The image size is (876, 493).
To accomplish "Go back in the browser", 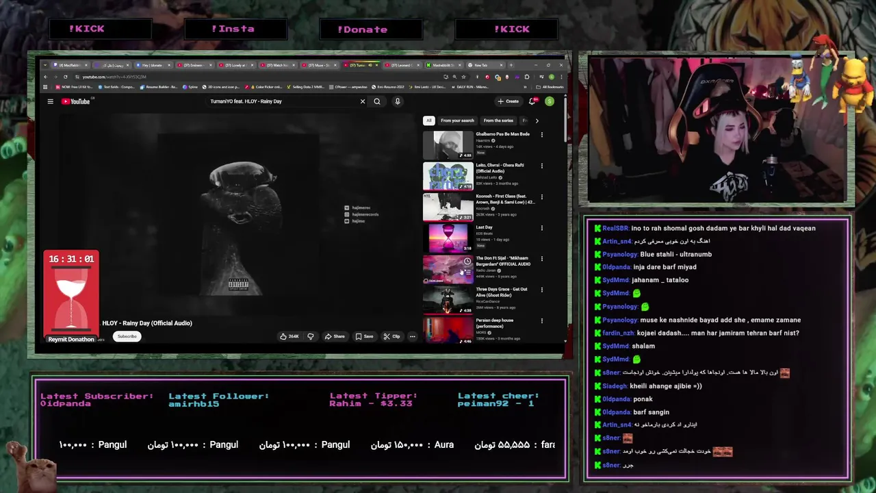I will (46, 77).
